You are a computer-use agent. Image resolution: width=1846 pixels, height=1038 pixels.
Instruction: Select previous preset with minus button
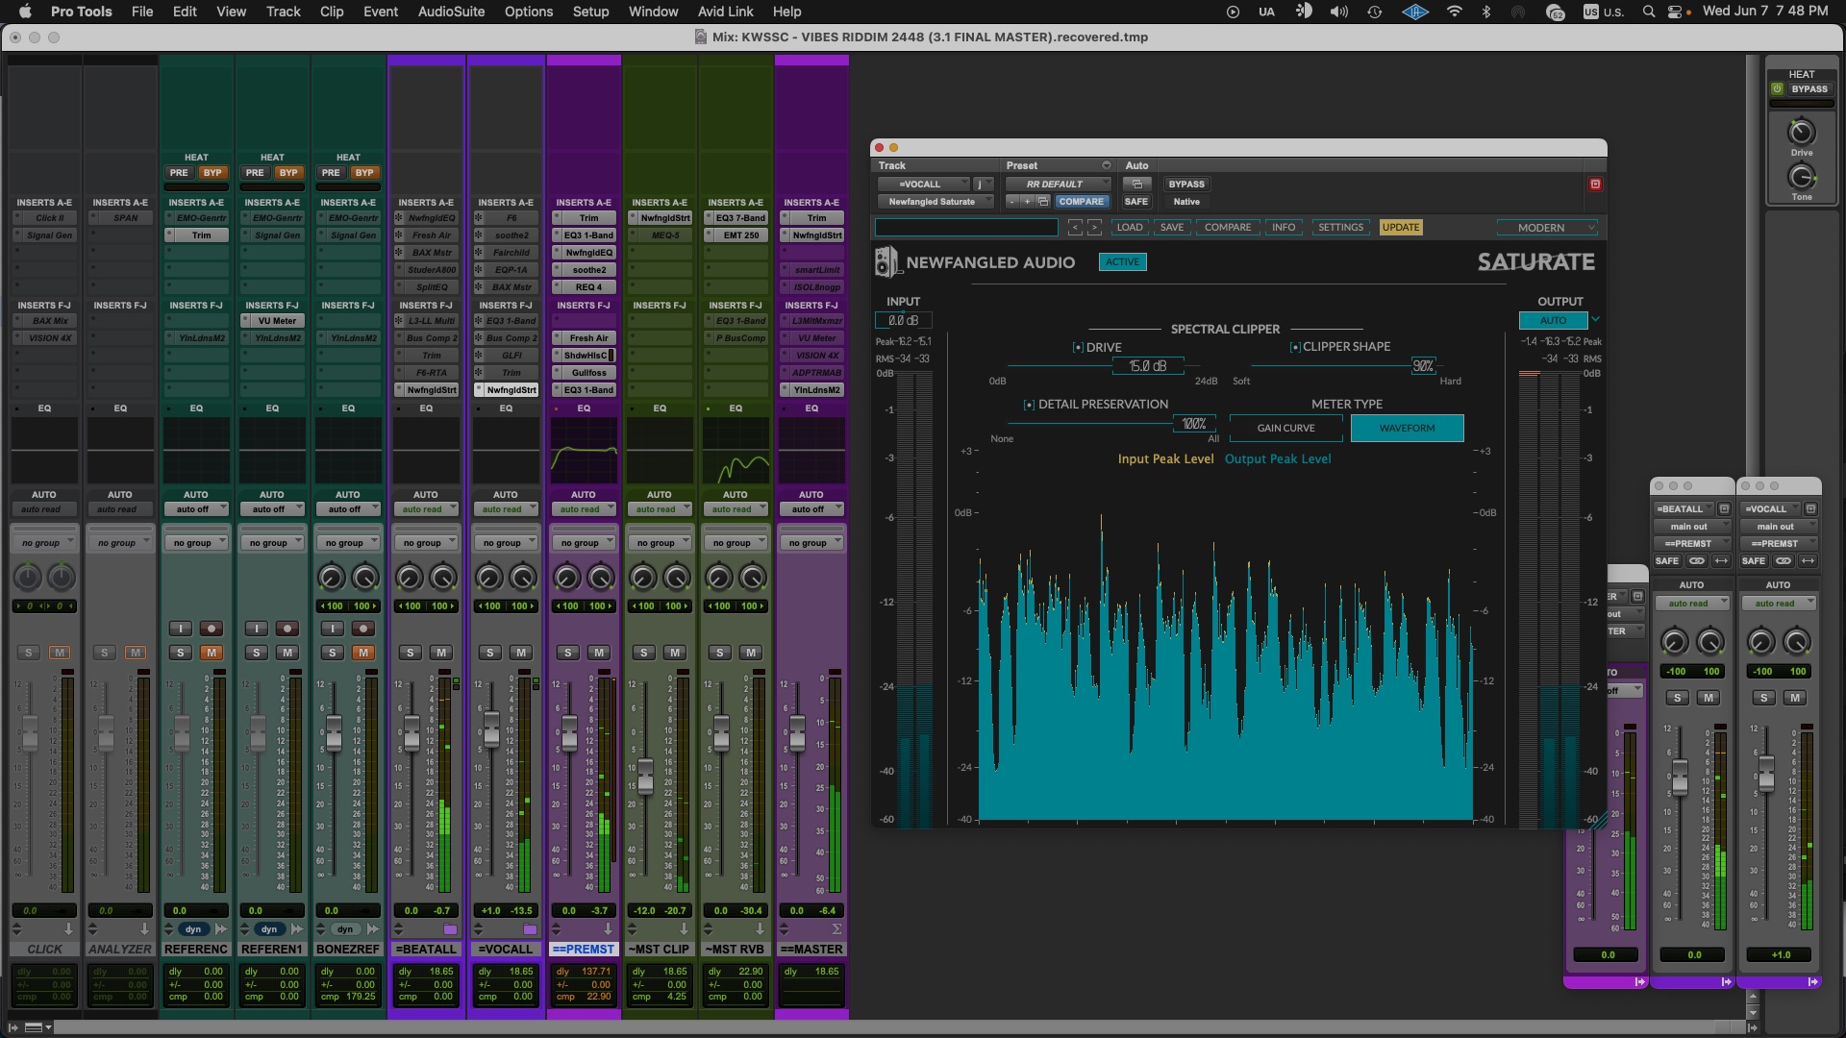1011,202
